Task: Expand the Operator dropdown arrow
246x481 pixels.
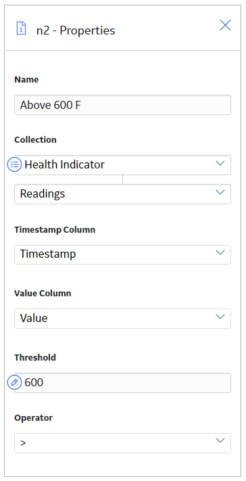Action: (220, 441)
